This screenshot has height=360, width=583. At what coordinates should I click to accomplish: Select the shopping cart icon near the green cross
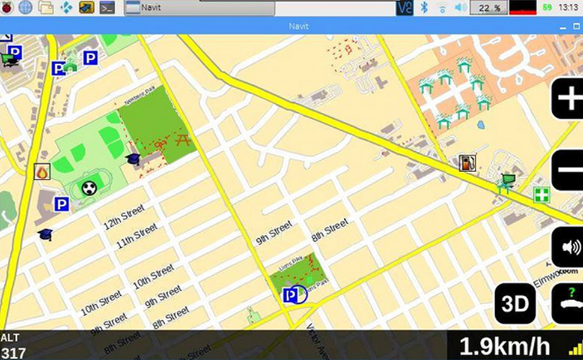point(508,180)
